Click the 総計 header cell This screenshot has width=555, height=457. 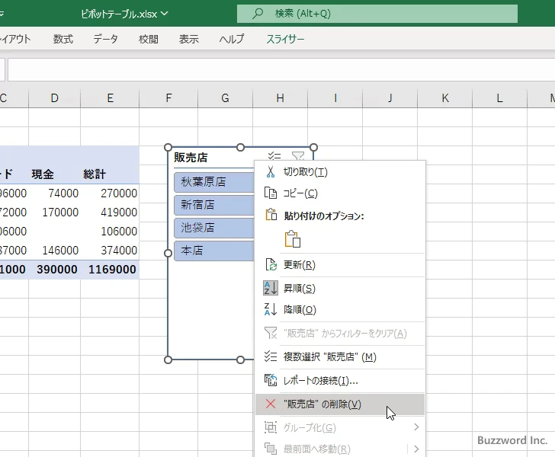pyautogui.click(x=110, y=174)
